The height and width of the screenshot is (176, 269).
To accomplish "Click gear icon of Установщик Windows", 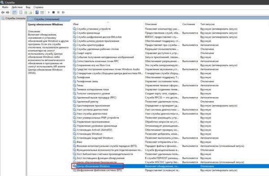I will 74,134.
